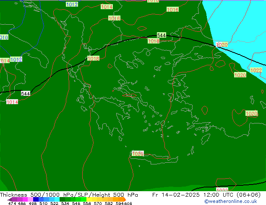This screenshot has width=266, height=205.
Task: Pick the bright lime green legend swatch
Action: tap(84, 199)
